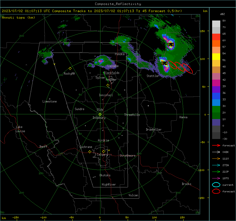Screen dimensions: 236x221
Task: Select the Banff label
Action: (x=43, y=147)
